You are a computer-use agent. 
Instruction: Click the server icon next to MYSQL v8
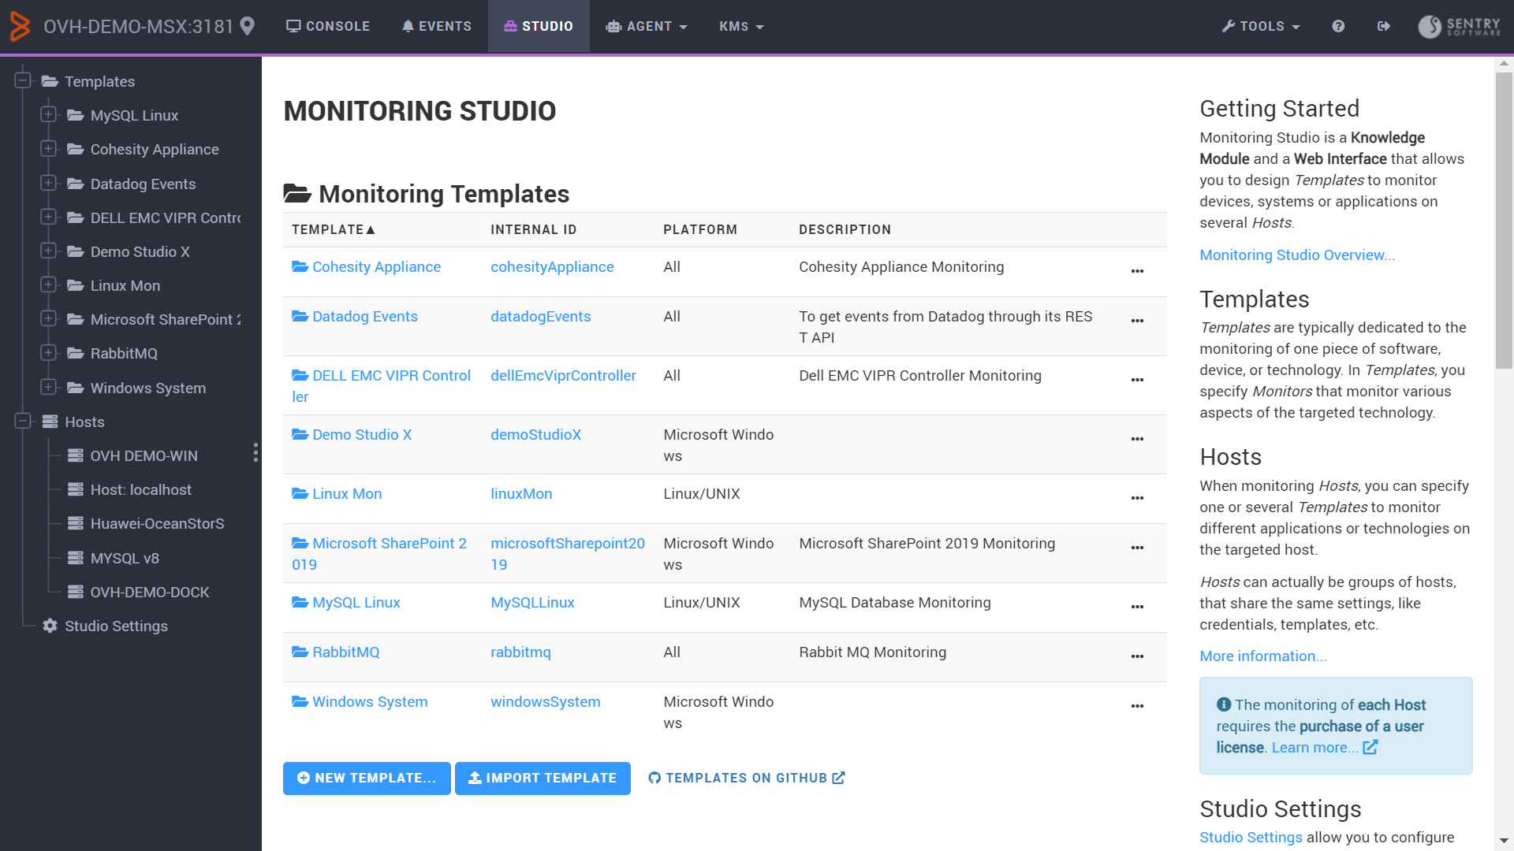point(74,558)
